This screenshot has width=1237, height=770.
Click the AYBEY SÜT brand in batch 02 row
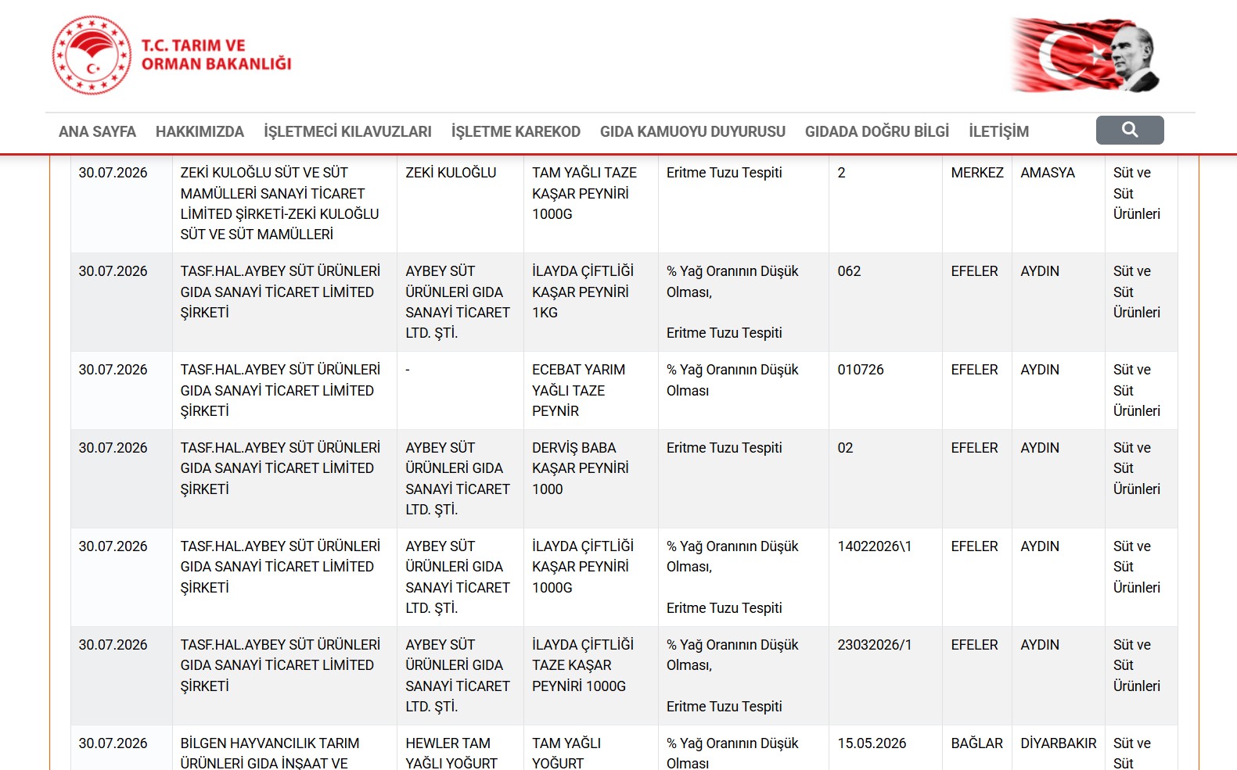click(x=458, y=478)
